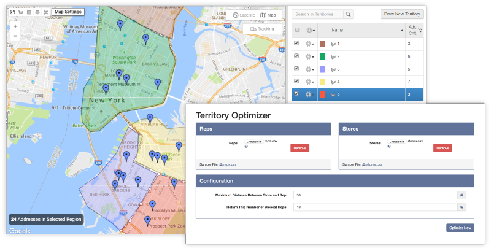
Task: Remove the stores.csv file
Action: (443, 148)
